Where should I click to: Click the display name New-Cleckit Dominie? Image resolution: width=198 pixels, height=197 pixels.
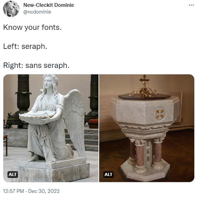click(x=49, y=5)
